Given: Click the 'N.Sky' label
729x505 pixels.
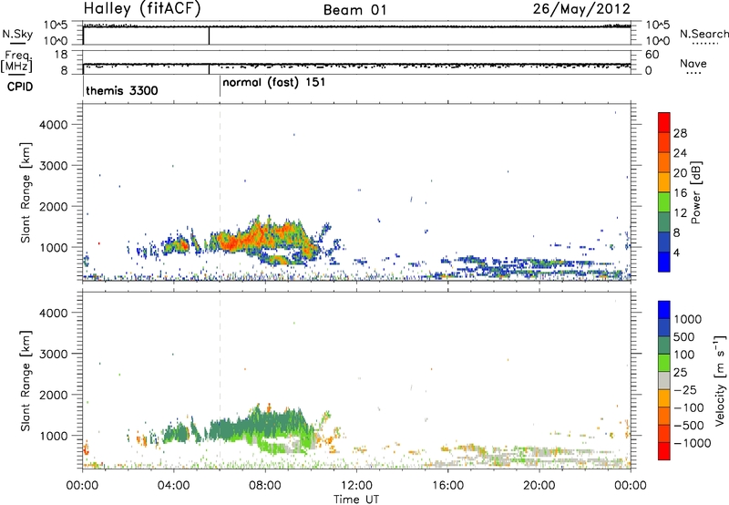Looking at the screenshot, I should tap(17, 34).
